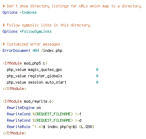The width and height of the screenshot is (146, 139).
Task: Click the opening IfModule mod_php5.c tag
Action: click(x=25, y=63)
